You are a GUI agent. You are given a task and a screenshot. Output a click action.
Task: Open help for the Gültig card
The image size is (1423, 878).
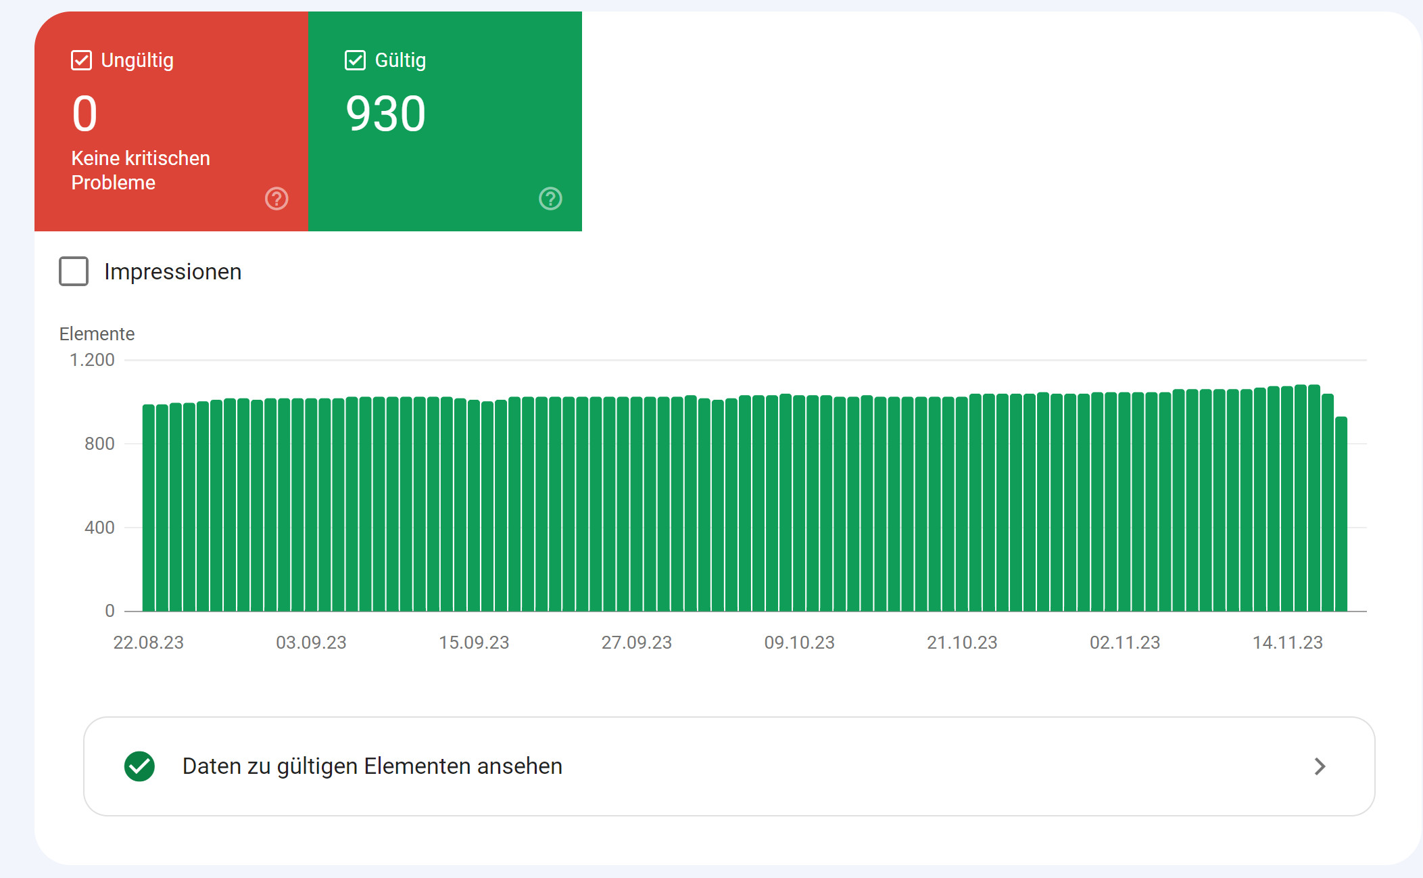[550, 199]
